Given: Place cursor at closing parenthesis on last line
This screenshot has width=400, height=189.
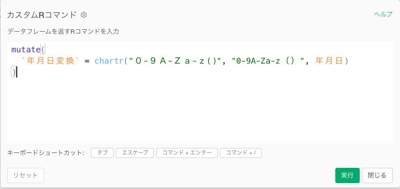Looking at the screenshot, I should click(x=14, y=72).
